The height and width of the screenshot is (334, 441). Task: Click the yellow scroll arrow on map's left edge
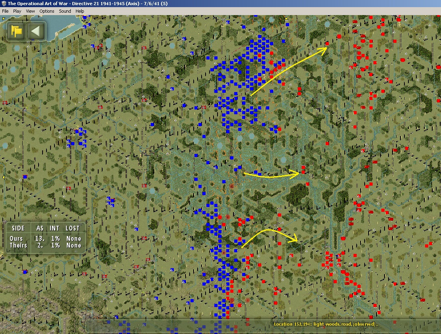[x=3, y=177]
